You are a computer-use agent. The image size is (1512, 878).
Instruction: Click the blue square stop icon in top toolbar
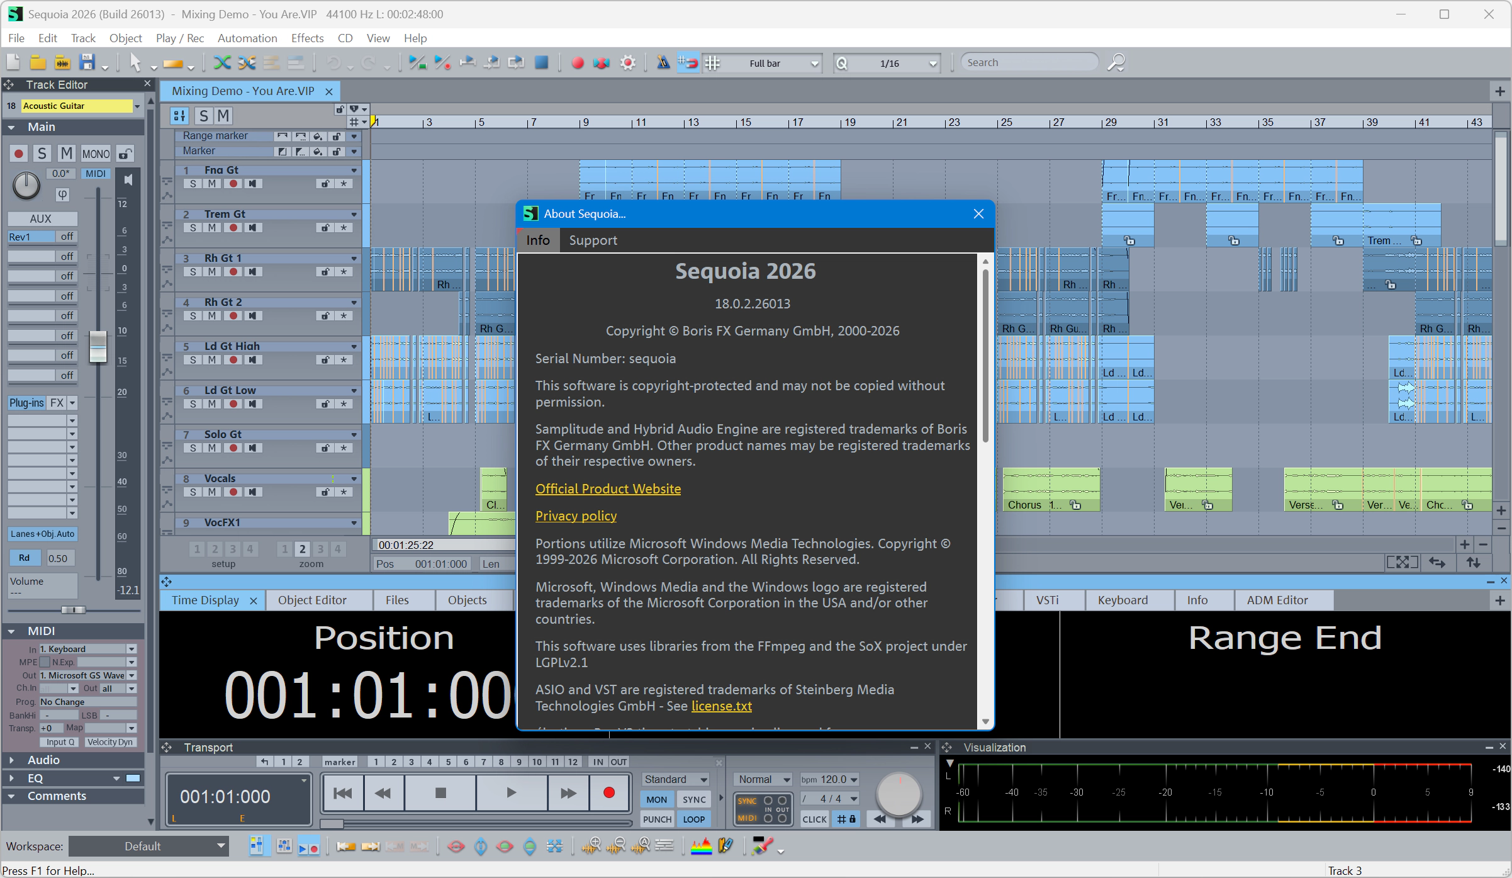tap(541, 62)
